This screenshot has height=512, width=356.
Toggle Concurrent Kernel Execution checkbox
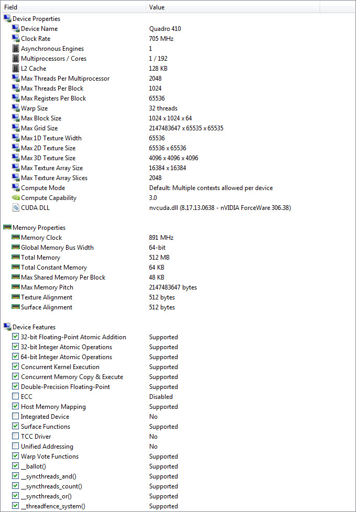click(15, 366)
